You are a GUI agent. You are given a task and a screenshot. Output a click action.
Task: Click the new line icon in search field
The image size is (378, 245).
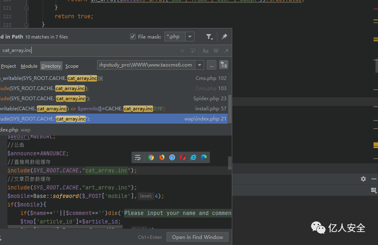[193, 51]
